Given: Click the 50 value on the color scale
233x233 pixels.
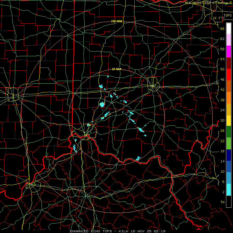Looking at the screenshot, I should point(222,69).
